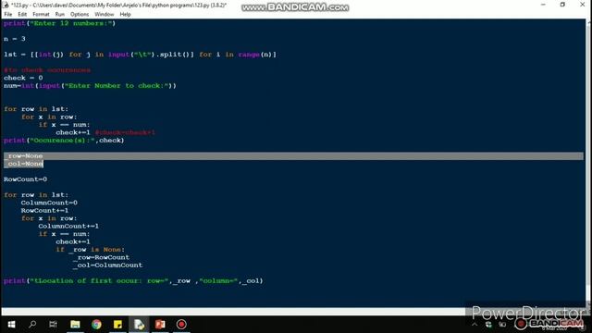Launch Google Chrome from taskbar

coord(96,325)
